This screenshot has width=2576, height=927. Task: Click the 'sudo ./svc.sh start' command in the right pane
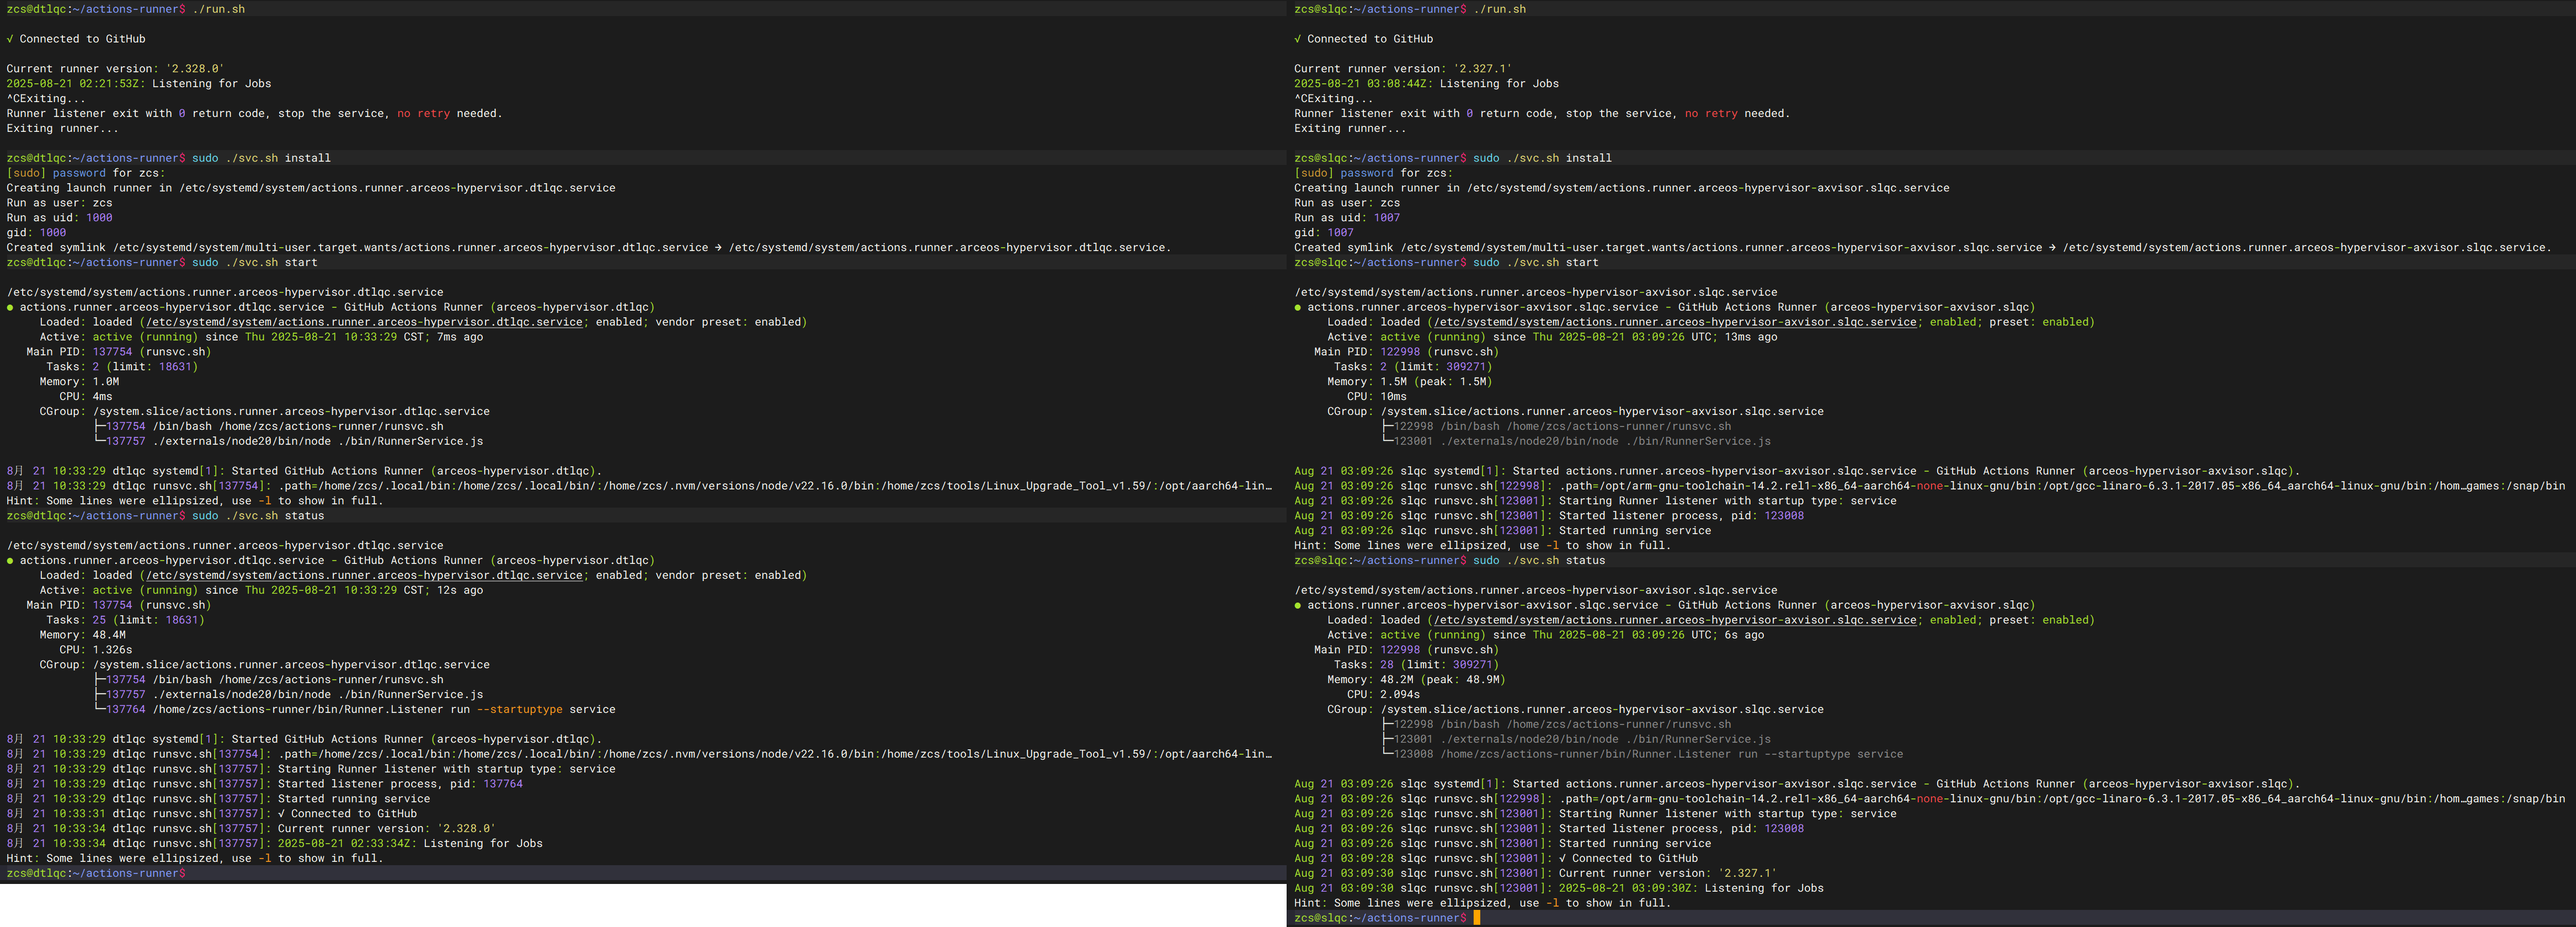tap(1536, 262)
